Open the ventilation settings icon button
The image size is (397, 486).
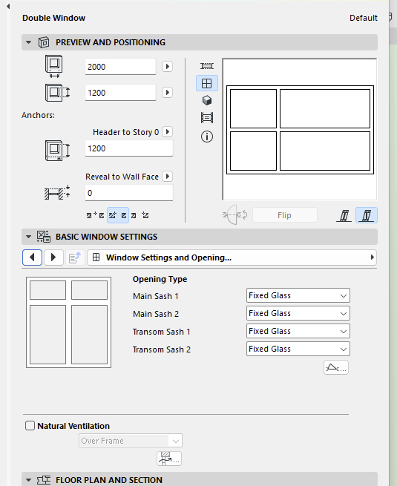pos(169,459)
